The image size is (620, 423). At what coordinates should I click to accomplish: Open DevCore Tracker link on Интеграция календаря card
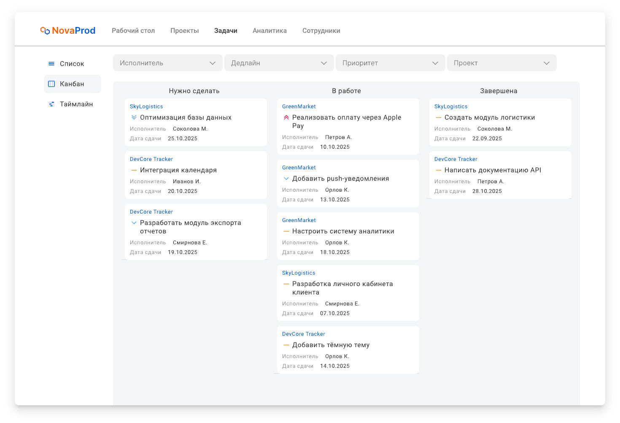coord(151,159)
